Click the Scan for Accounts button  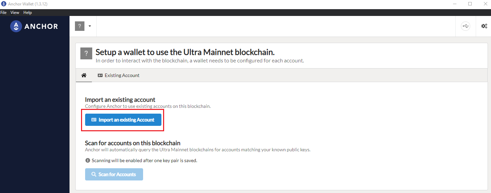point(114,174)
